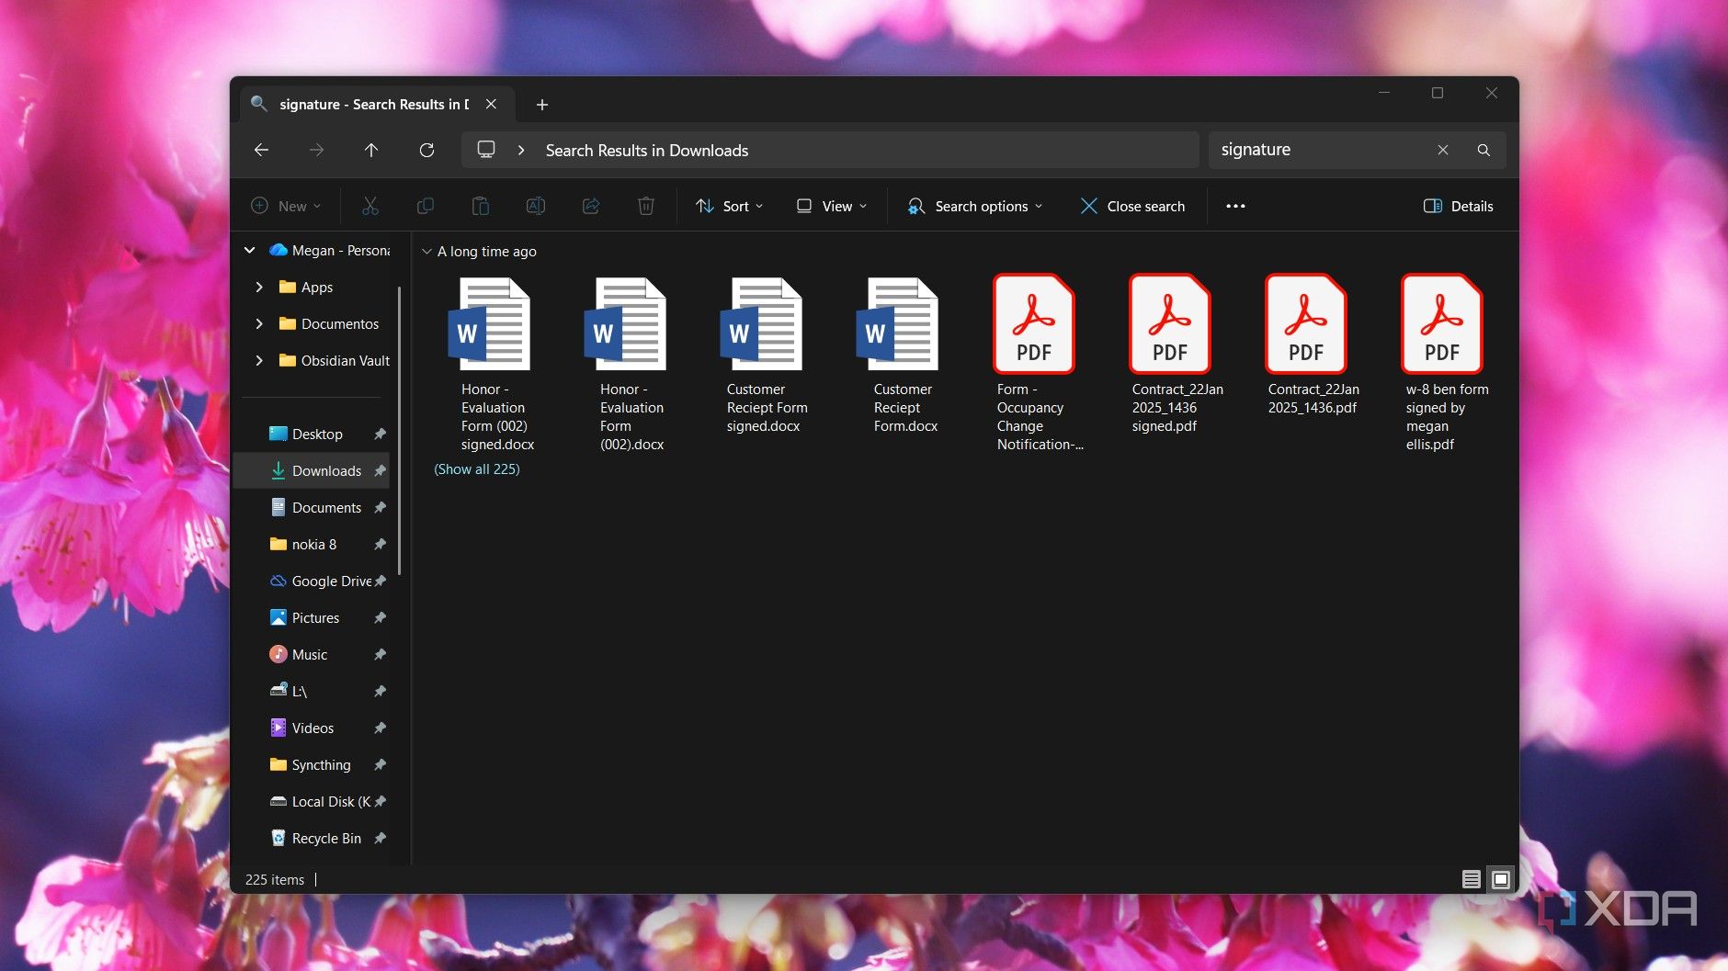The image size is (1728, 971).
Task: Close the signature search tab
Action: pyautogui.click(x=492, y=104)
